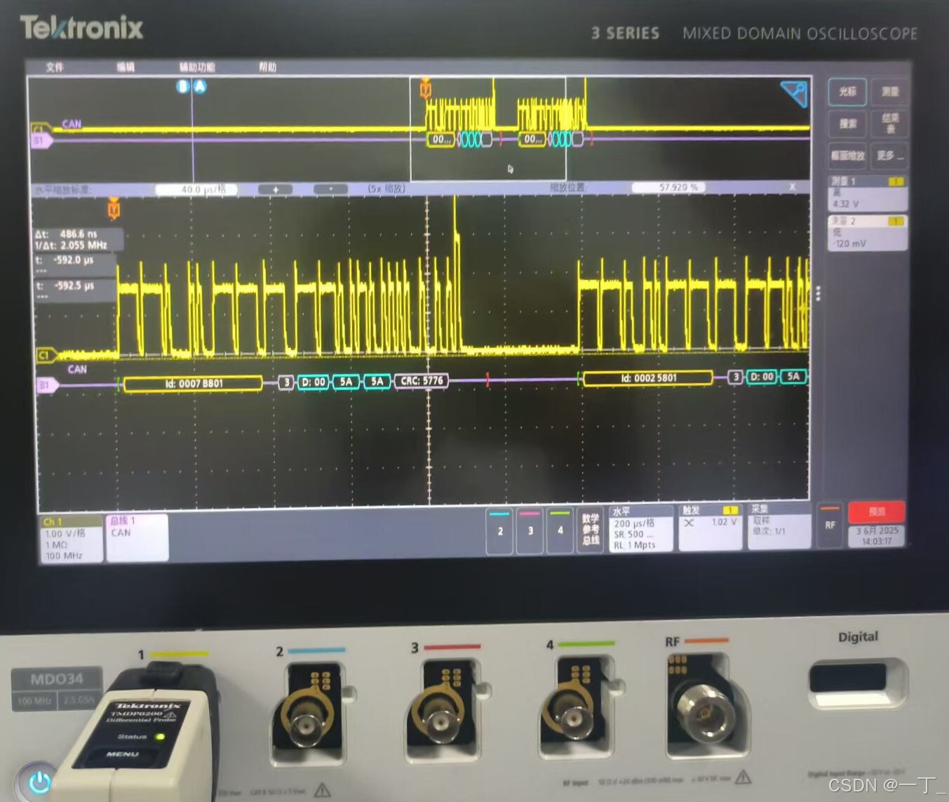Screen dimensions: 949x802
Task: Click the zoom window box in overview
Action: click(x=487, y=128)
